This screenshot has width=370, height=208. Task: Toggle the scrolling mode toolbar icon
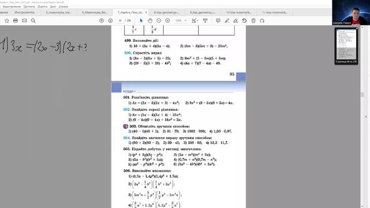pyautogui.click(x=205, y=21)
